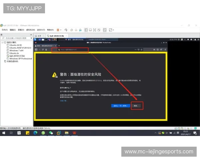Open the Kali panel terminal launcher icon
Image resolution: width=200 pixels, height=160 pixels.
[46, 40]
